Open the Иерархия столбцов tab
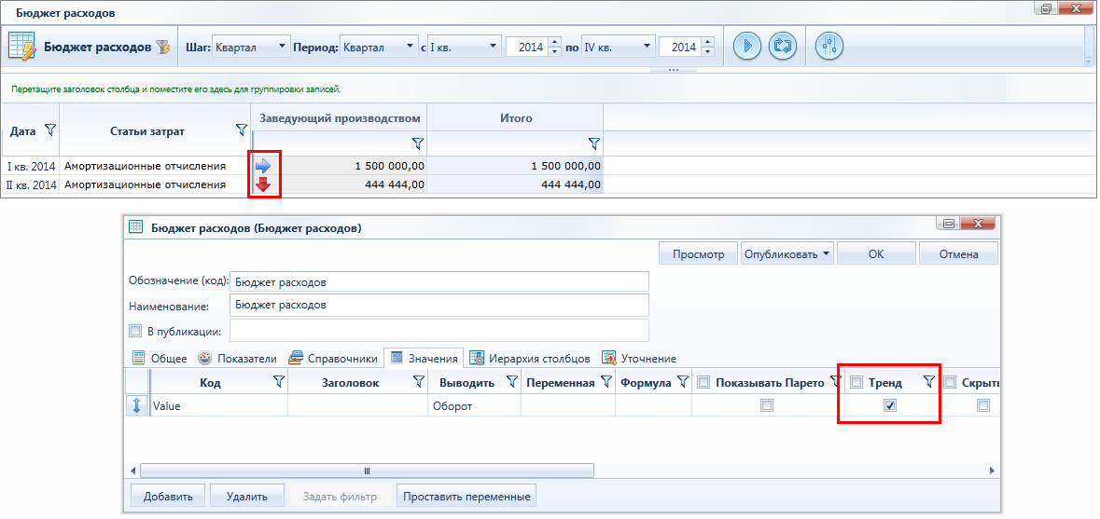The height and width of the screenshot is (519, 1100). click(x=530, y=358)
